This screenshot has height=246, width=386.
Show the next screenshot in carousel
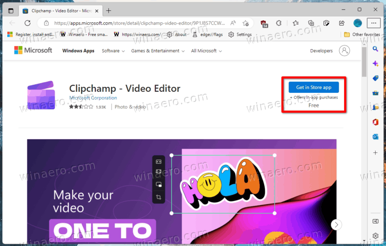click(x=336, y=225)
